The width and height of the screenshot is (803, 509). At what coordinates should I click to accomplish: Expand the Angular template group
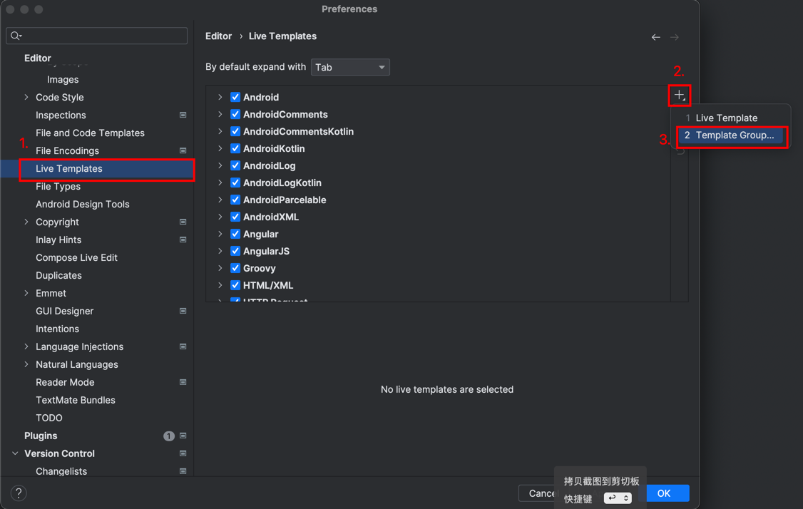point(220,234)
